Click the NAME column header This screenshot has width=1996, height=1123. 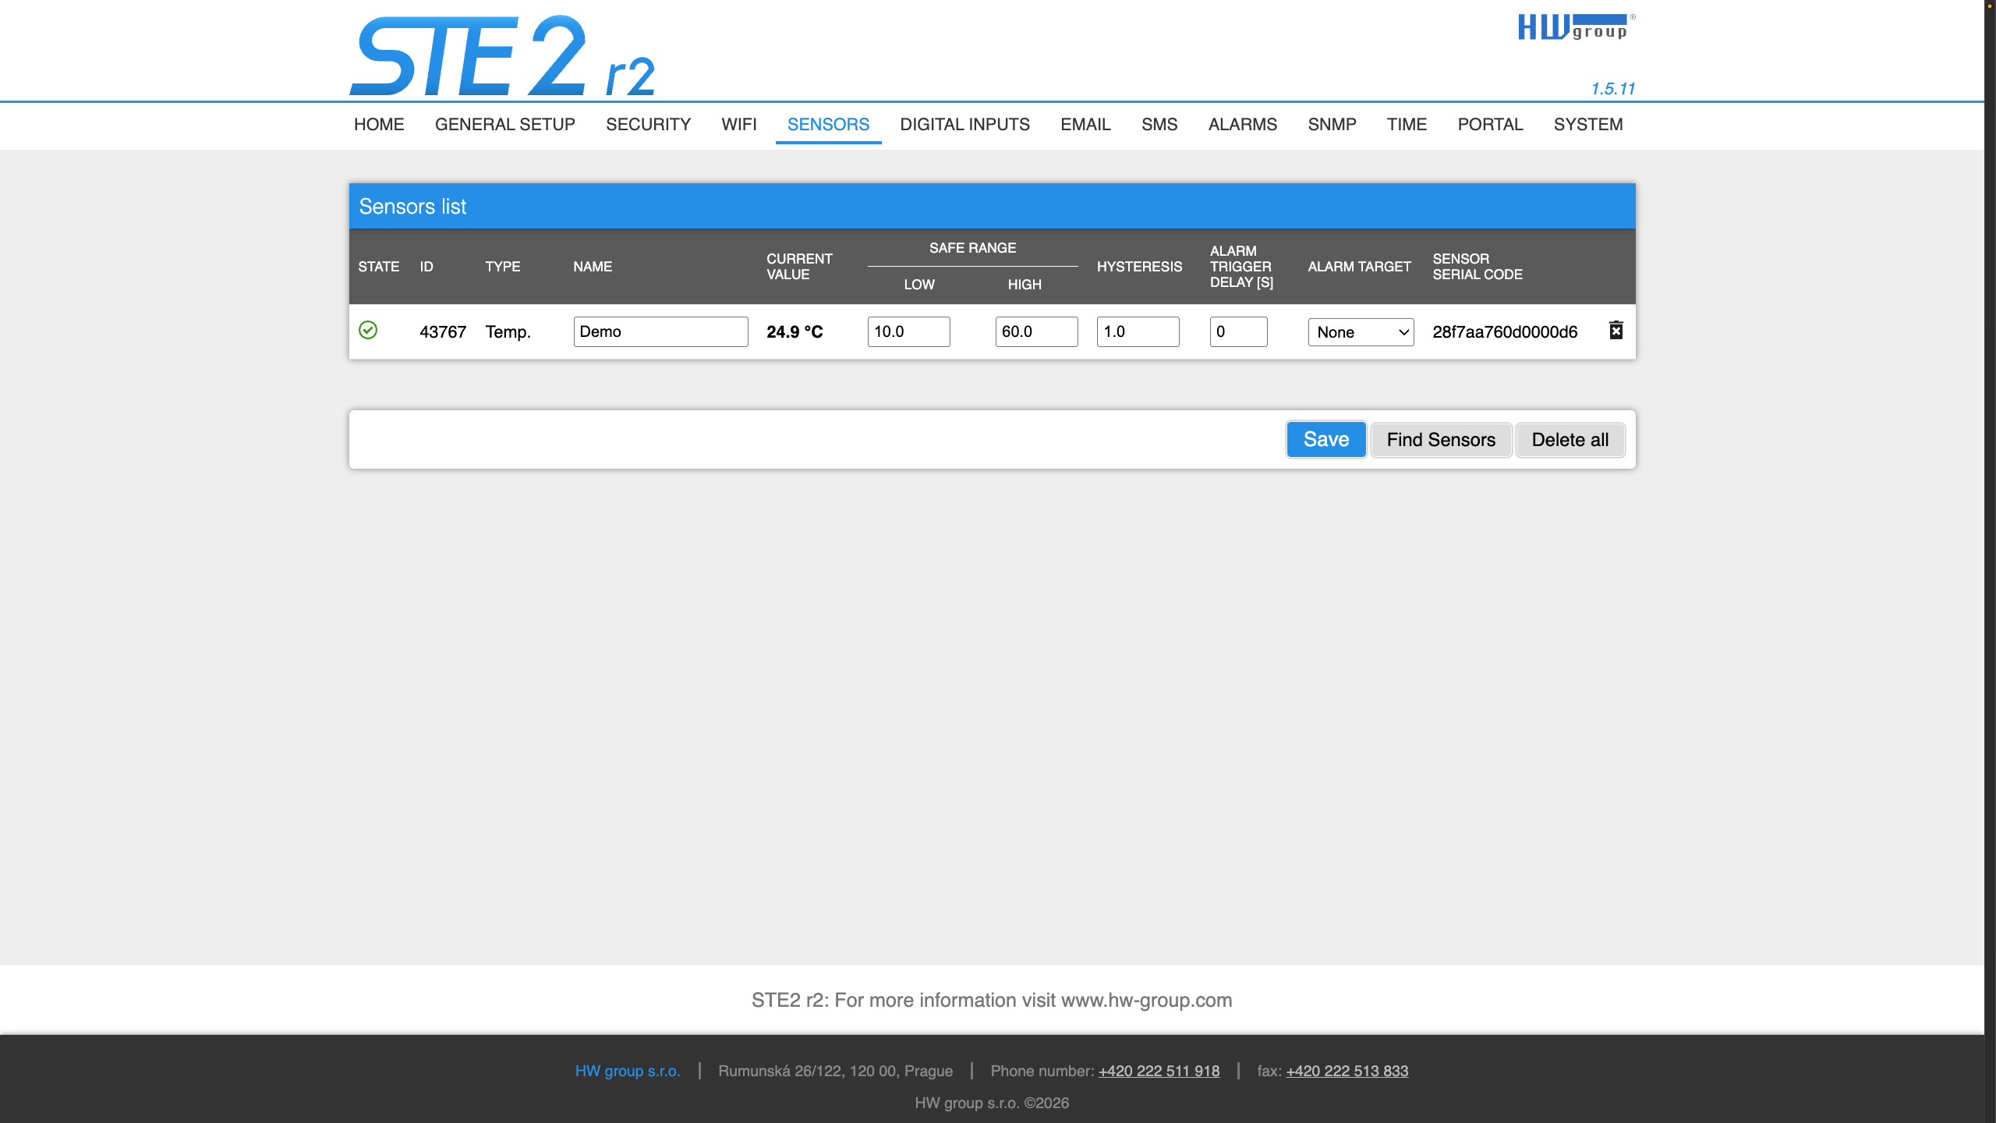pyautogui.click(x=593, y=267)
